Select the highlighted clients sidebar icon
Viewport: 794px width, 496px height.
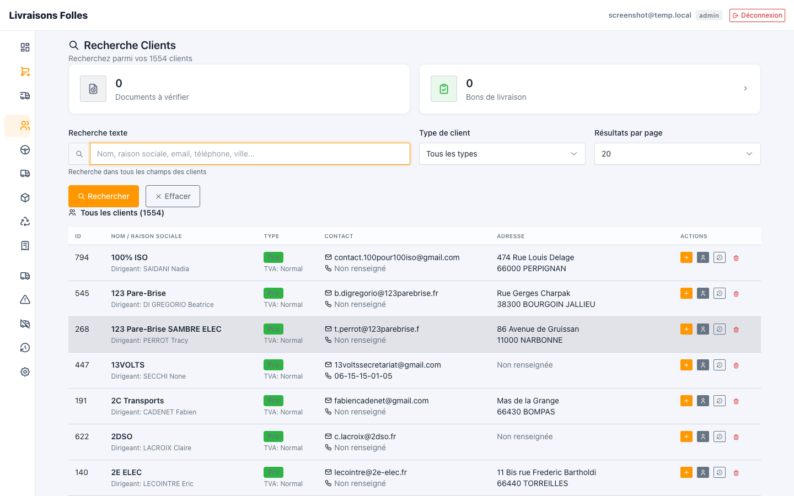25,126
